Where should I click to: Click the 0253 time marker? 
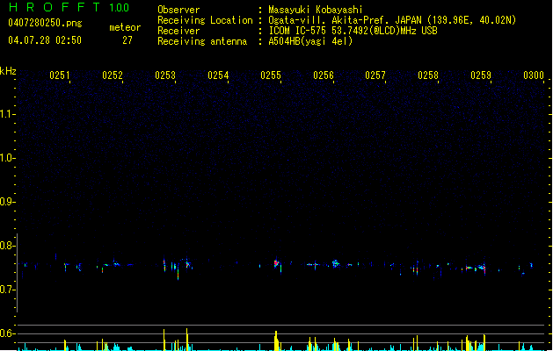[165, 75]
